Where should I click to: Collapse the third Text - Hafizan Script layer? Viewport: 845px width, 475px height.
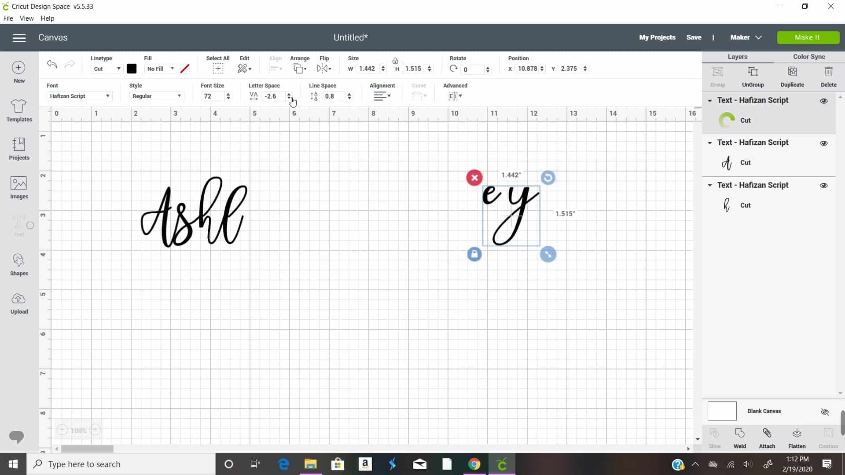(710, 185)
